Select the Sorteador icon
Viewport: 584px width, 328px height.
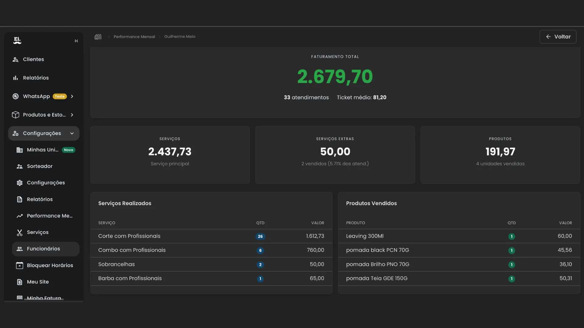tap(19, 166)
